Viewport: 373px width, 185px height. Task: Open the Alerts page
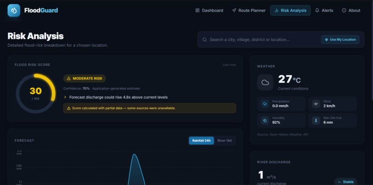click(324, 11)
